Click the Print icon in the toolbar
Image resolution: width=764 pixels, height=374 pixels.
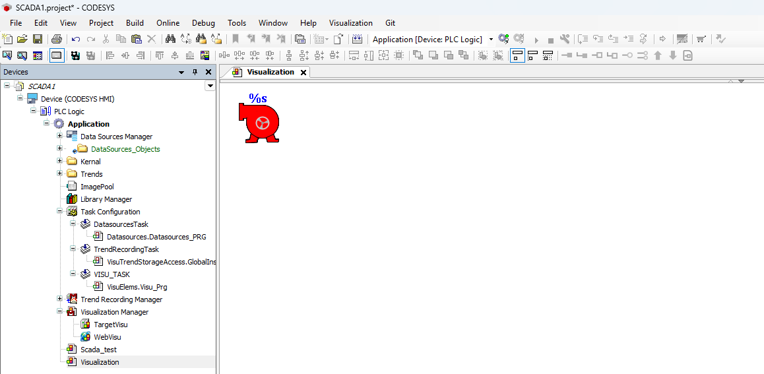click(x=57, y=39)
